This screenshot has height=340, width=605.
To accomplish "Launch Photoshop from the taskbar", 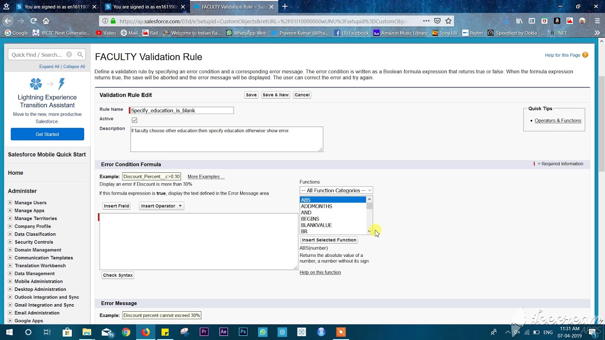I will click(243, 332).
